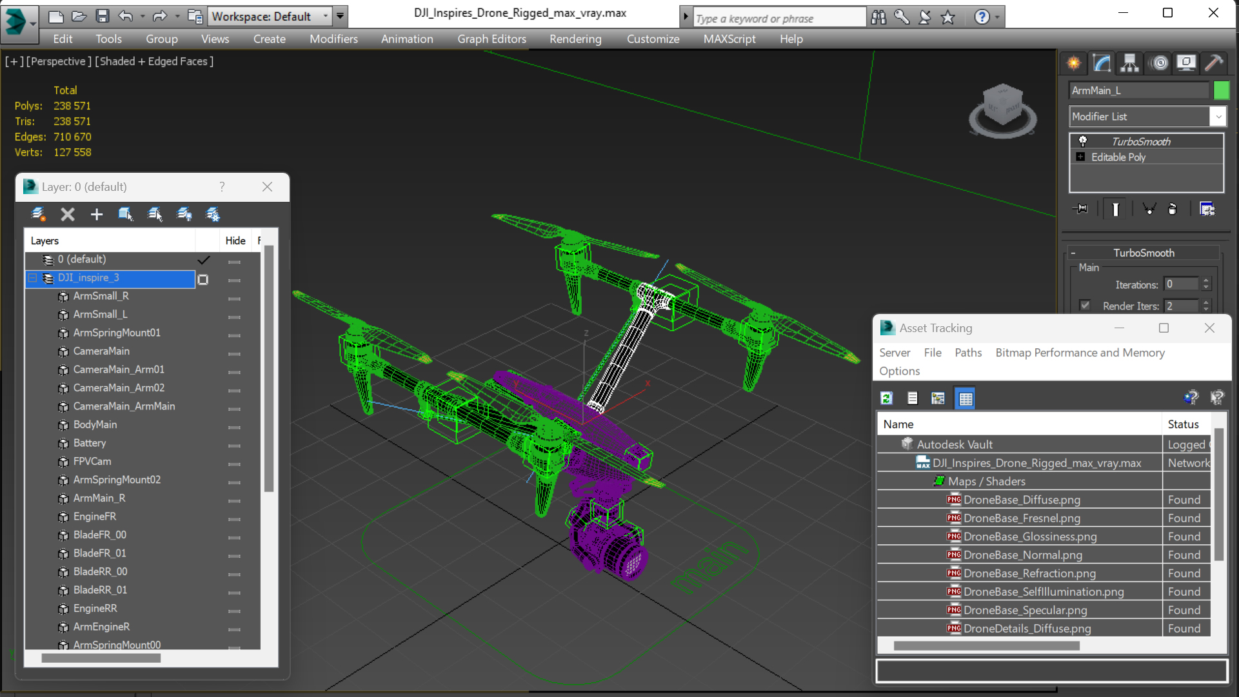Refresh the Asset Tracking list
Image resolution: width=1239 pixels, height=697 pixels.
point(887,398)
